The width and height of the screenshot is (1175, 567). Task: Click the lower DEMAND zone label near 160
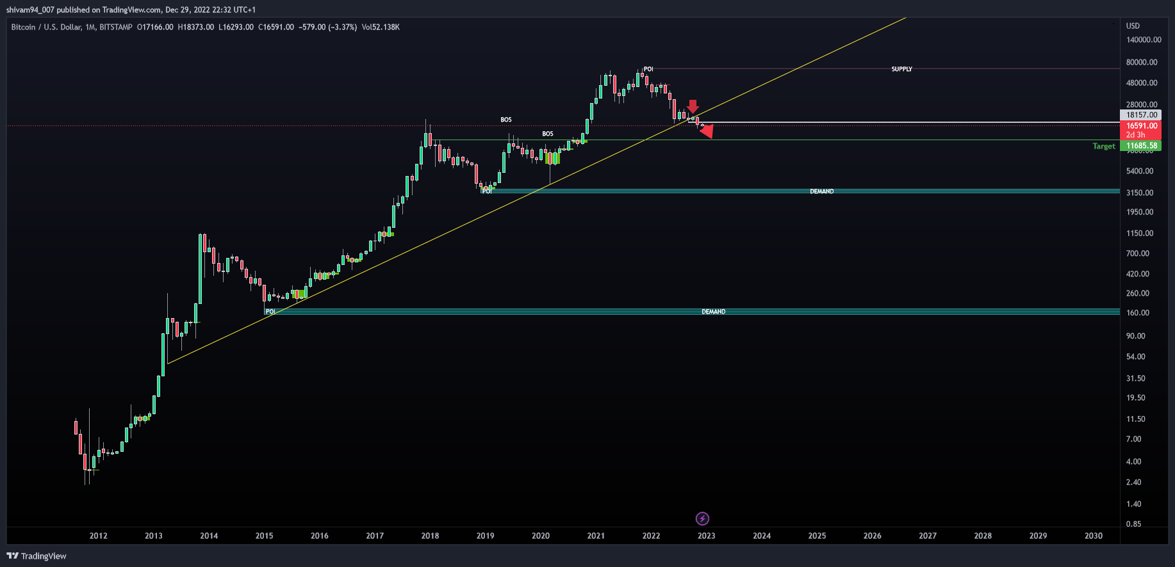click(x=713, y=312)
